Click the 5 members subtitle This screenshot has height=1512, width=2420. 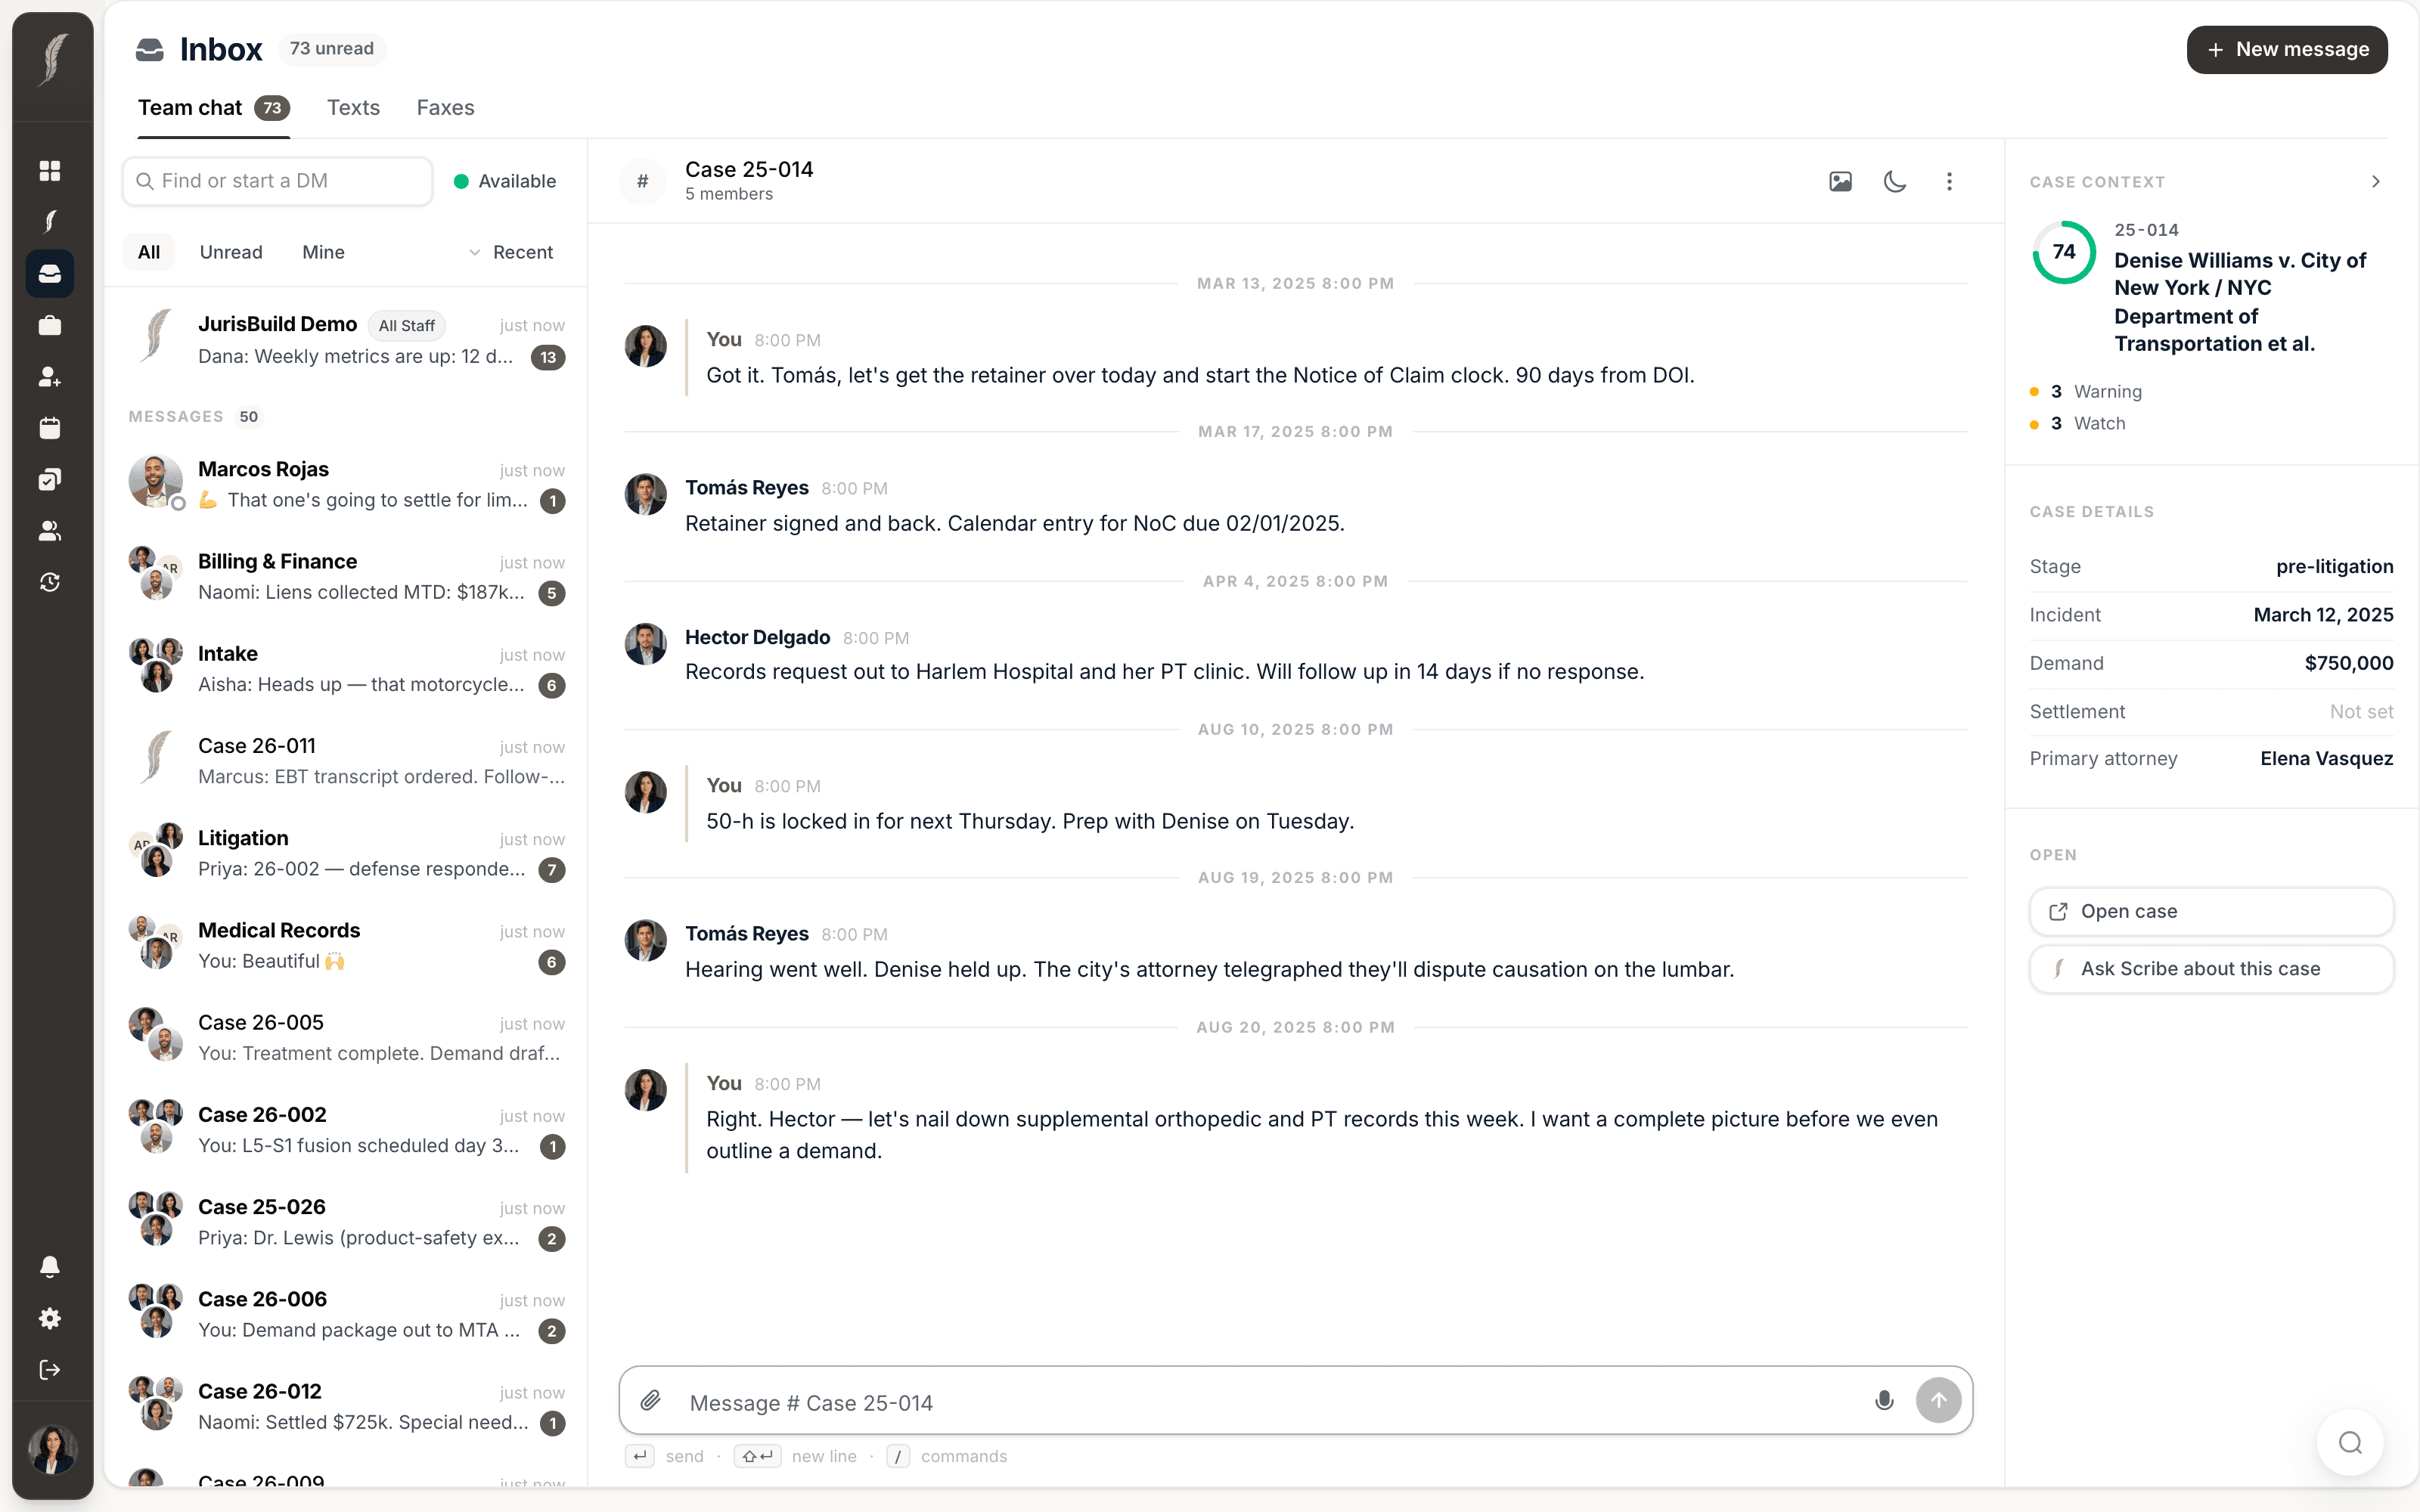point(729,194)
